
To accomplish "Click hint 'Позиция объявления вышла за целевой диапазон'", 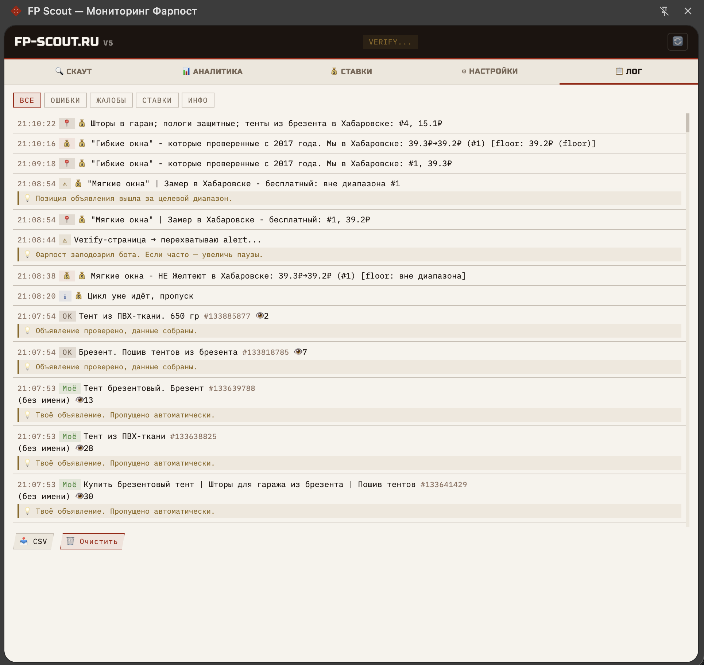I will click(134, 198).
